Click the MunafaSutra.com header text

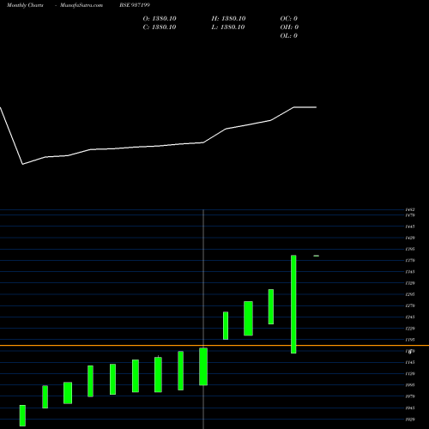[x=82, y=5]
